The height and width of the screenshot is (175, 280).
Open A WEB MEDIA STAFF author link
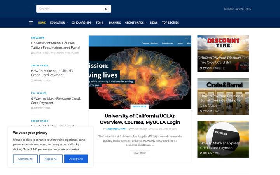(116, 129)
